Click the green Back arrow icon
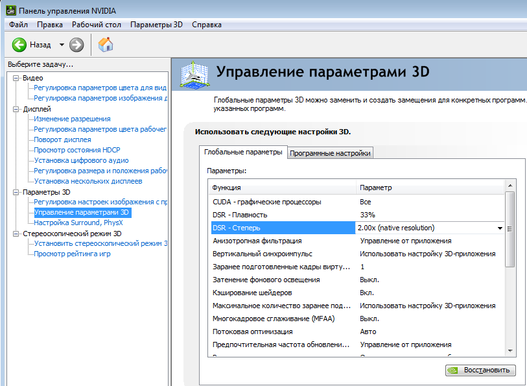 click(x=19, y=45)
